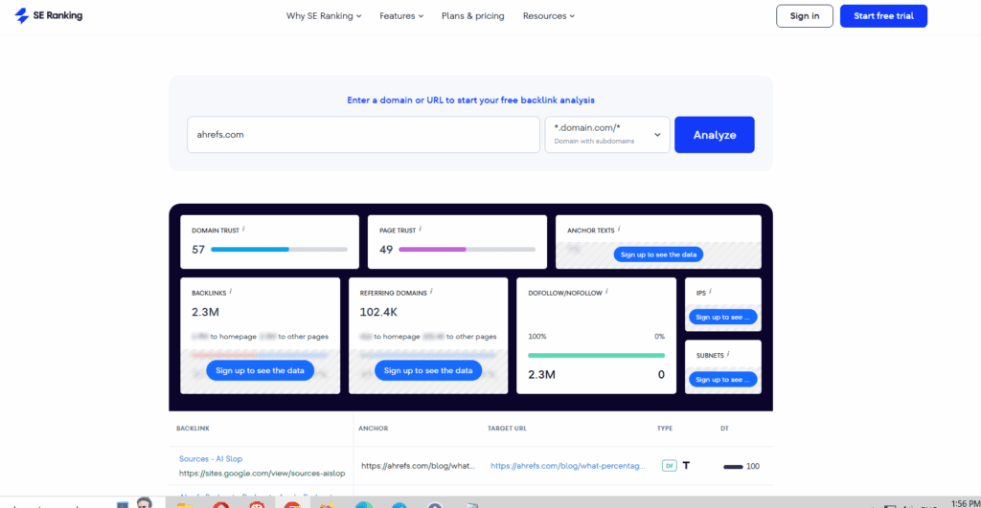Open the Sources - AI Slop backlink

211,458
